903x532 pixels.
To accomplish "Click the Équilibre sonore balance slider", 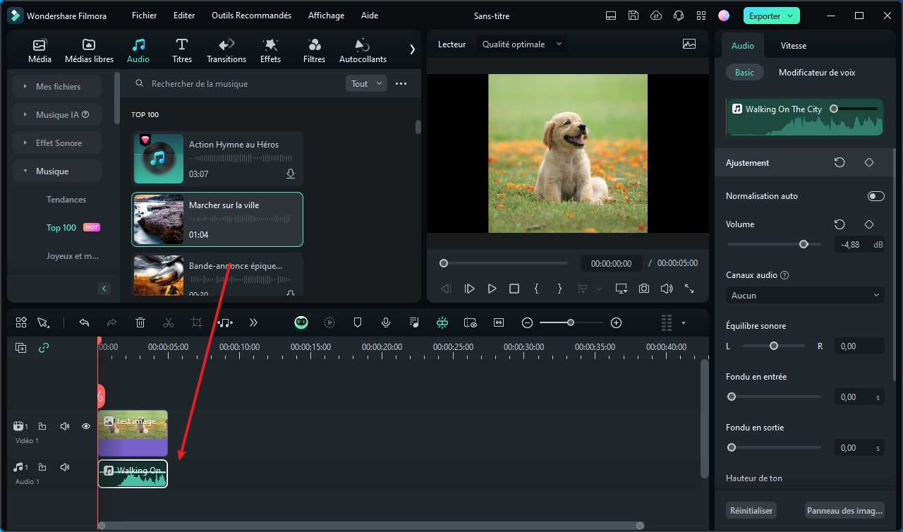I will (x=774, y=346).
